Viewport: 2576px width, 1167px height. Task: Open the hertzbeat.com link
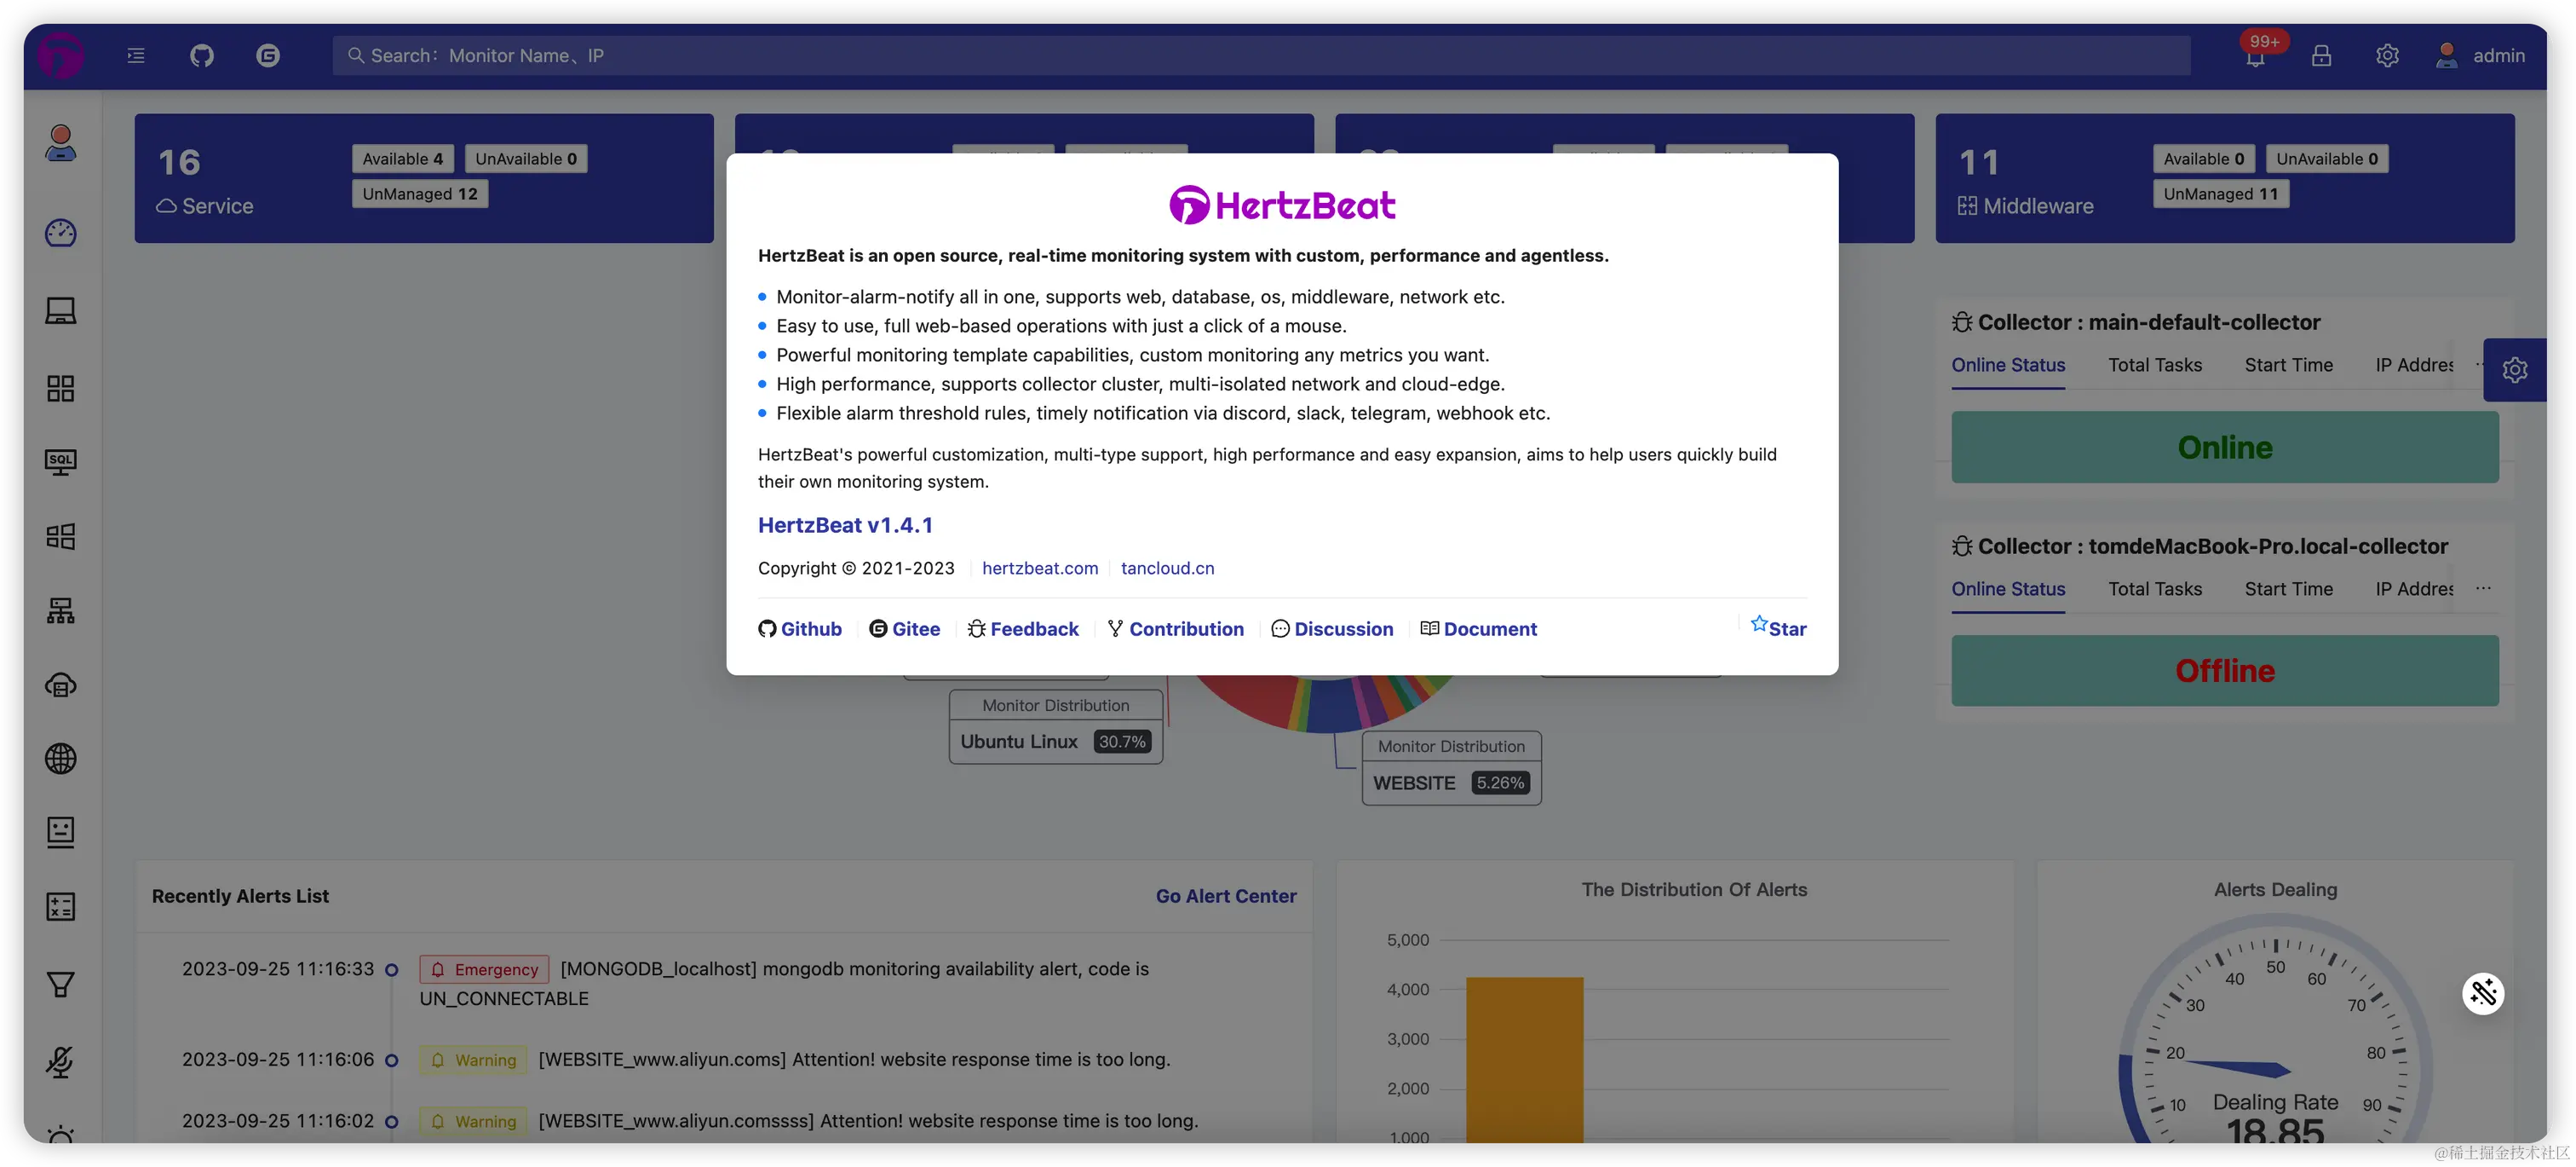1039,569
